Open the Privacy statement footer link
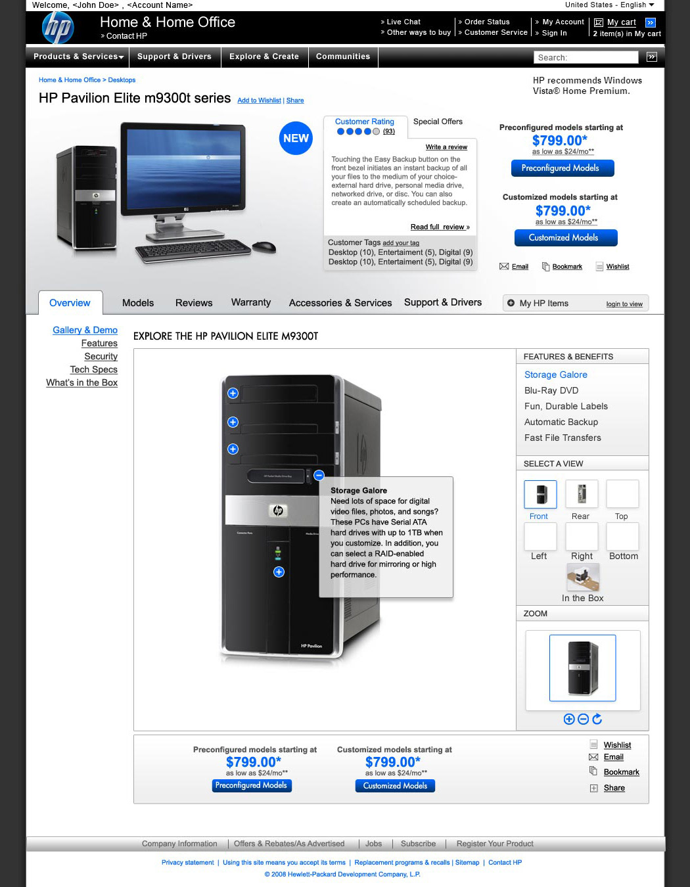This screenshot has width=690, height=887. [187, 863]
